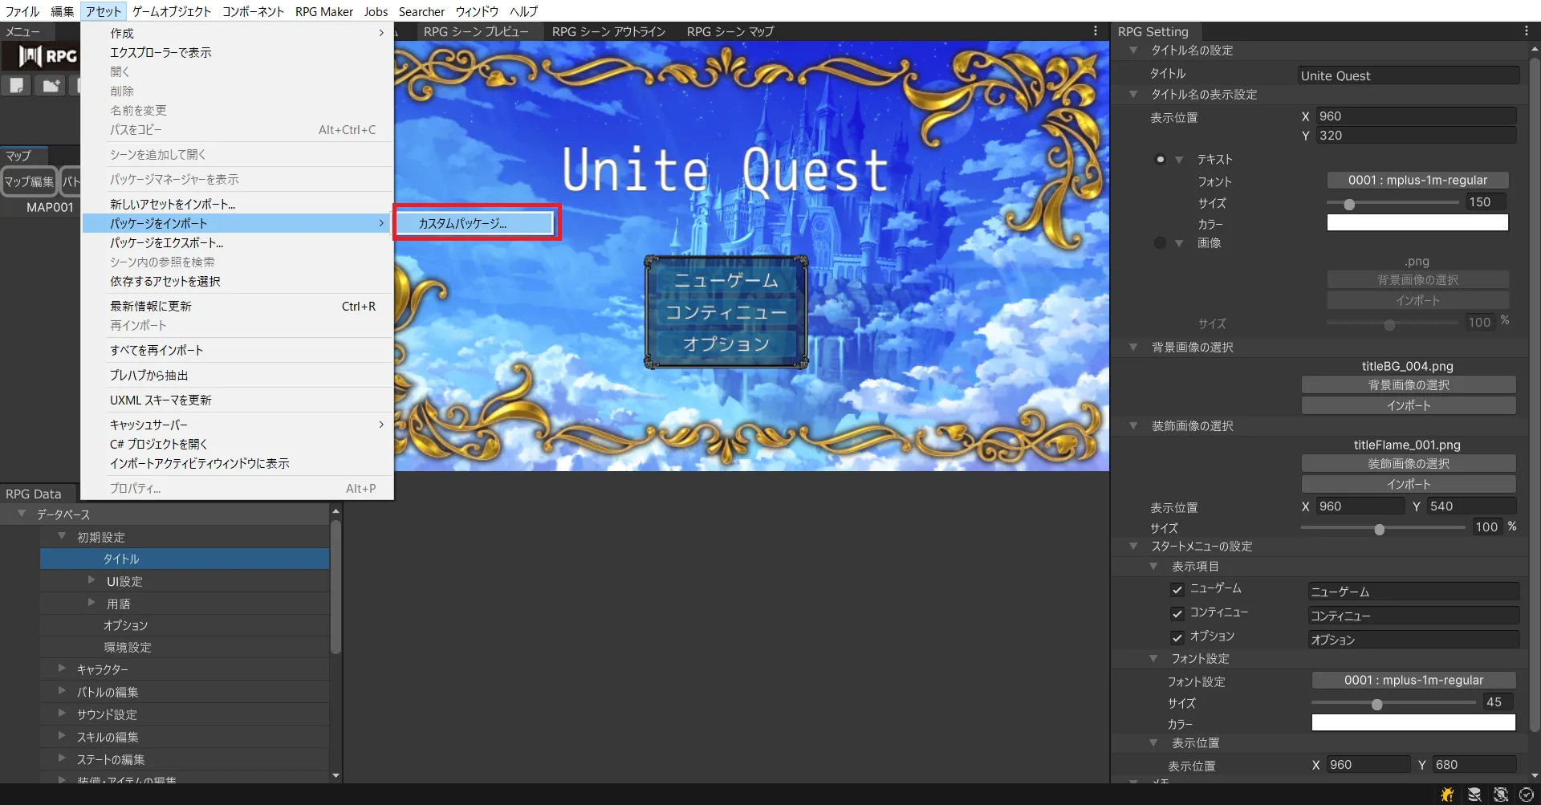Open title font dropdown mplus-1m-regular
This screenshot has width=1541, height=805.
[x=1417, y=181]
